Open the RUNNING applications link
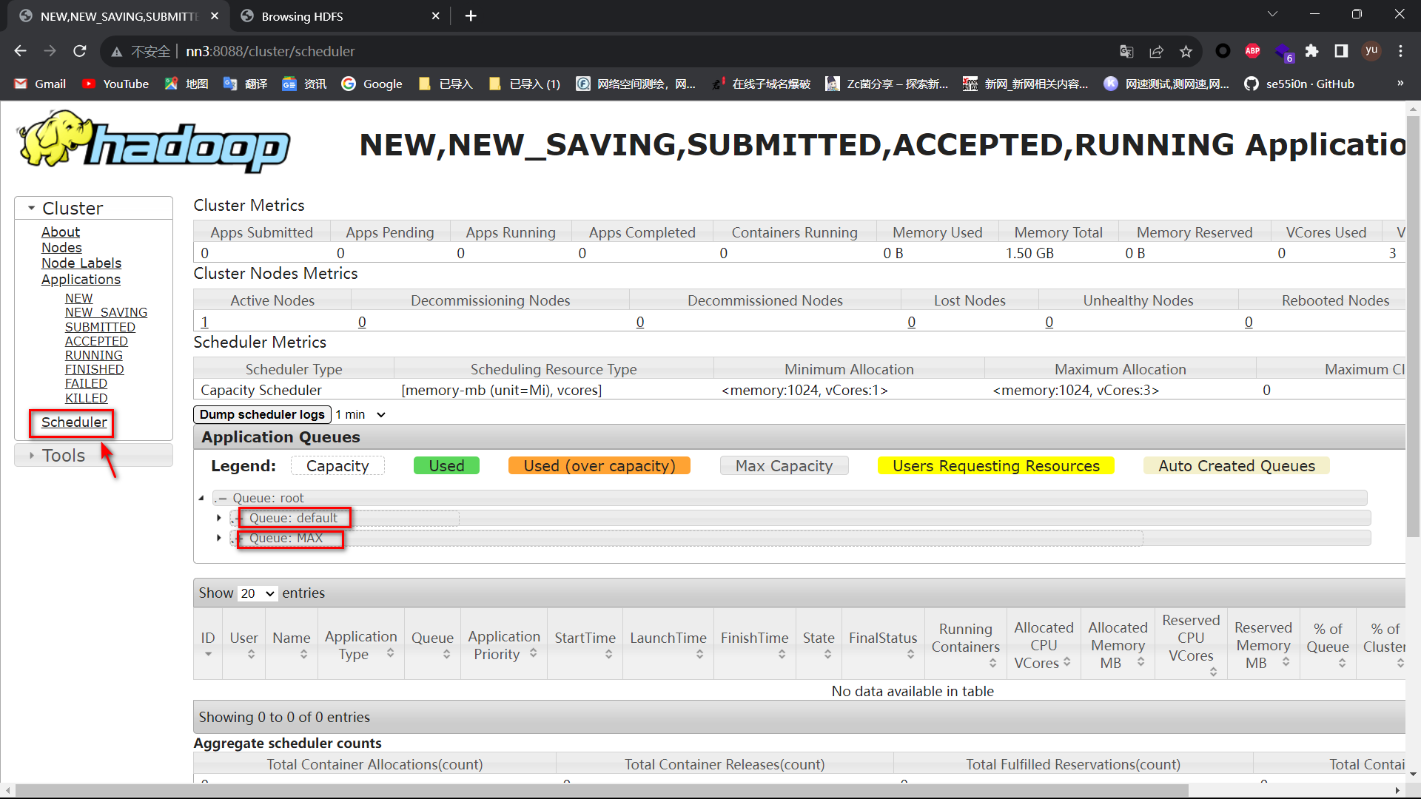Image resolution: width=1421 pixels, height=799 pixels. click(x=93, y=355)
